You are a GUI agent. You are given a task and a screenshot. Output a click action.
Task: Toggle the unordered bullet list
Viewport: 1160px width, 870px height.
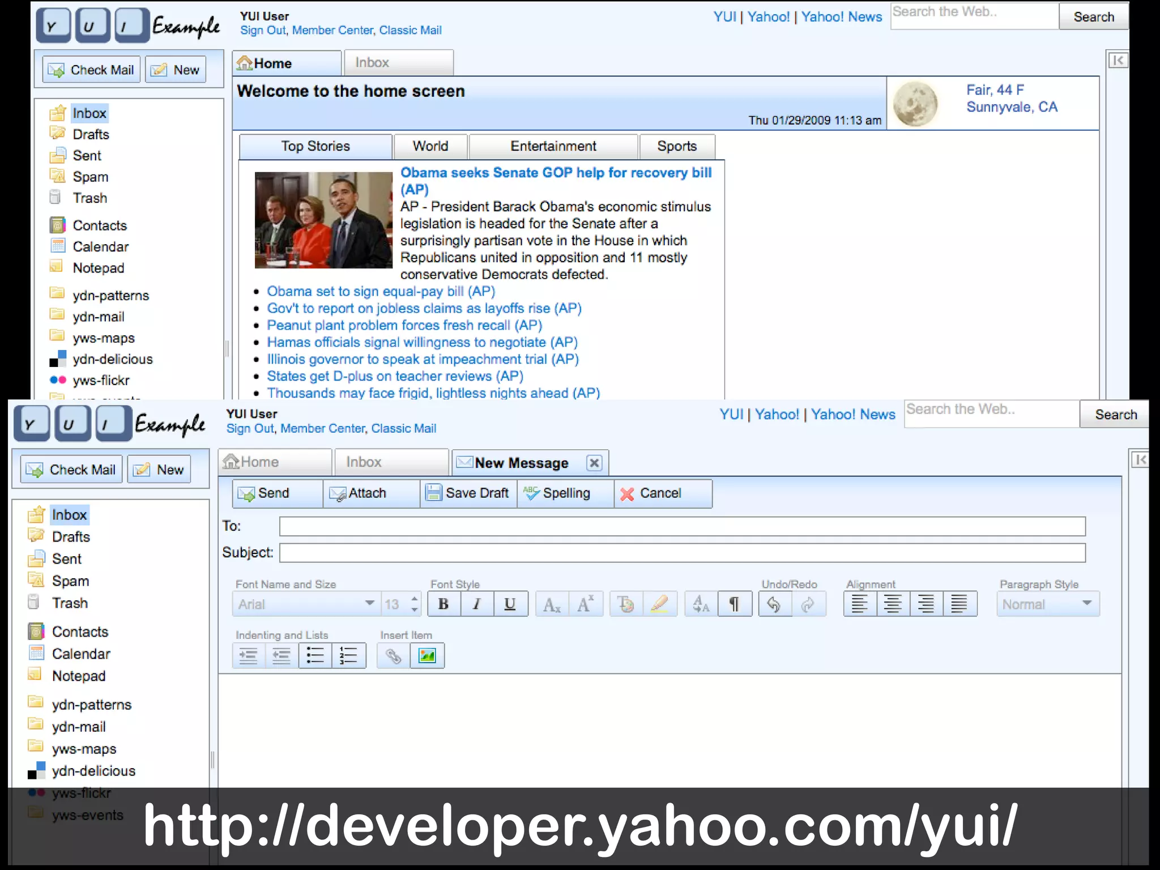point(315,656)
